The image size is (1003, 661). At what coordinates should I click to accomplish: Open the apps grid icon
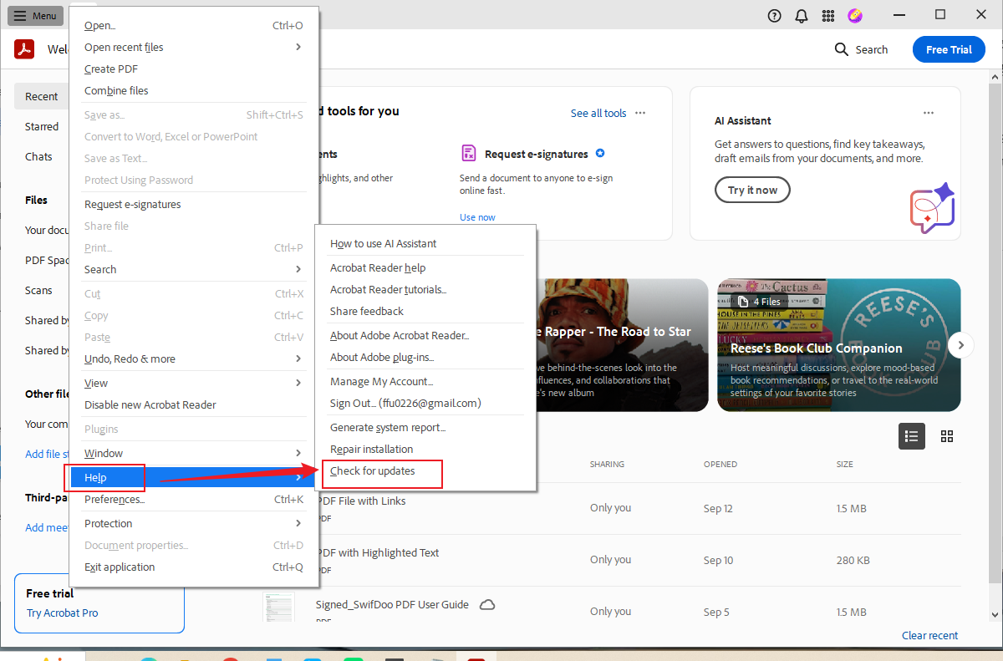[x=828, y=15]
